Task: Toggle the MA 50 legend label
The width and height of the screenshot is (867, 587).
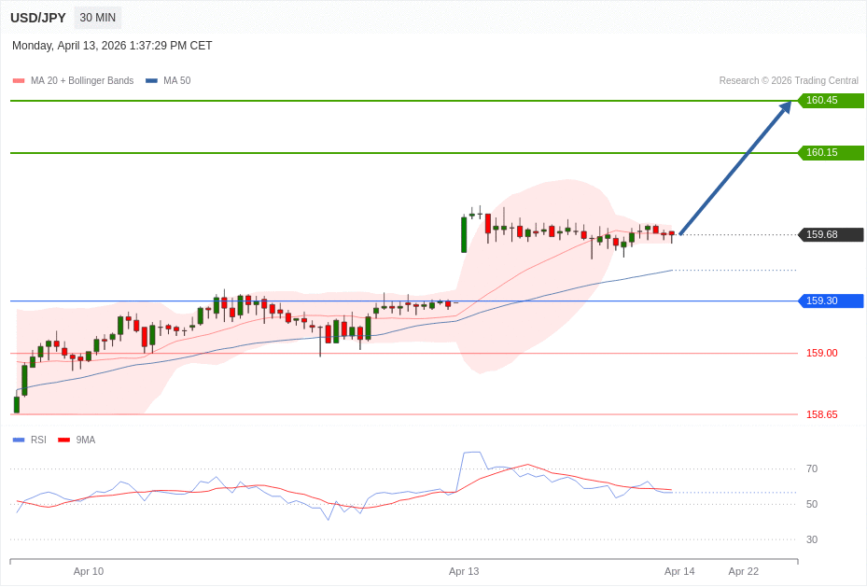Action: tap(176, 81)
